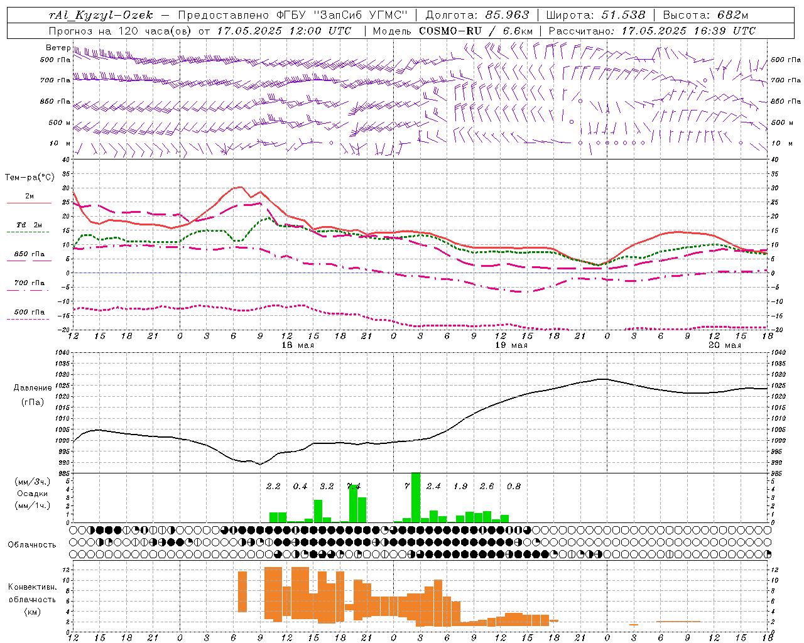Viewport: 804px width, 643px height.
Task: Click the longitude value Долгота: 85.963
Action: coord(477,15)
